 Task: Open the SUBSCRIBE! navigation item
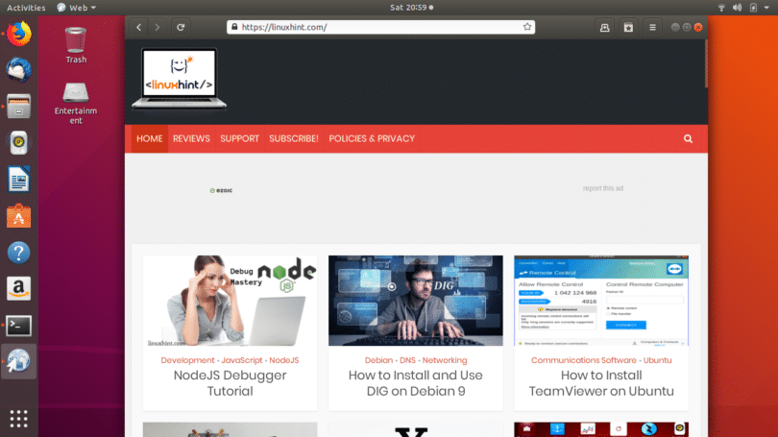coord(294,139)
